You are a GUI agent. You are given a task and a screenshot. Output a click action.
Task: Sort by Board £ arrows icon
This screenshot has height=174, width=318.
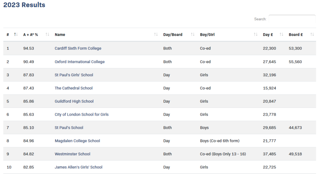[312, 35]
